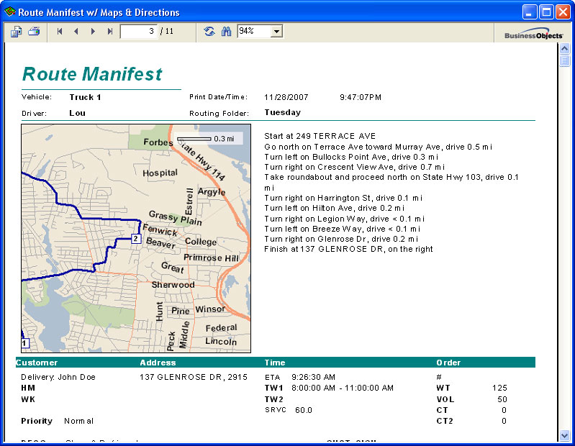Go to the first page
This screenshot has height=446, width=575.
click(60, 32)
